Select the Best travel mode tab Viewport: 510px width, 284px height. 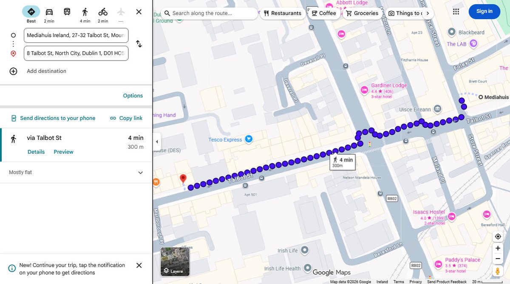pos(31,14)
